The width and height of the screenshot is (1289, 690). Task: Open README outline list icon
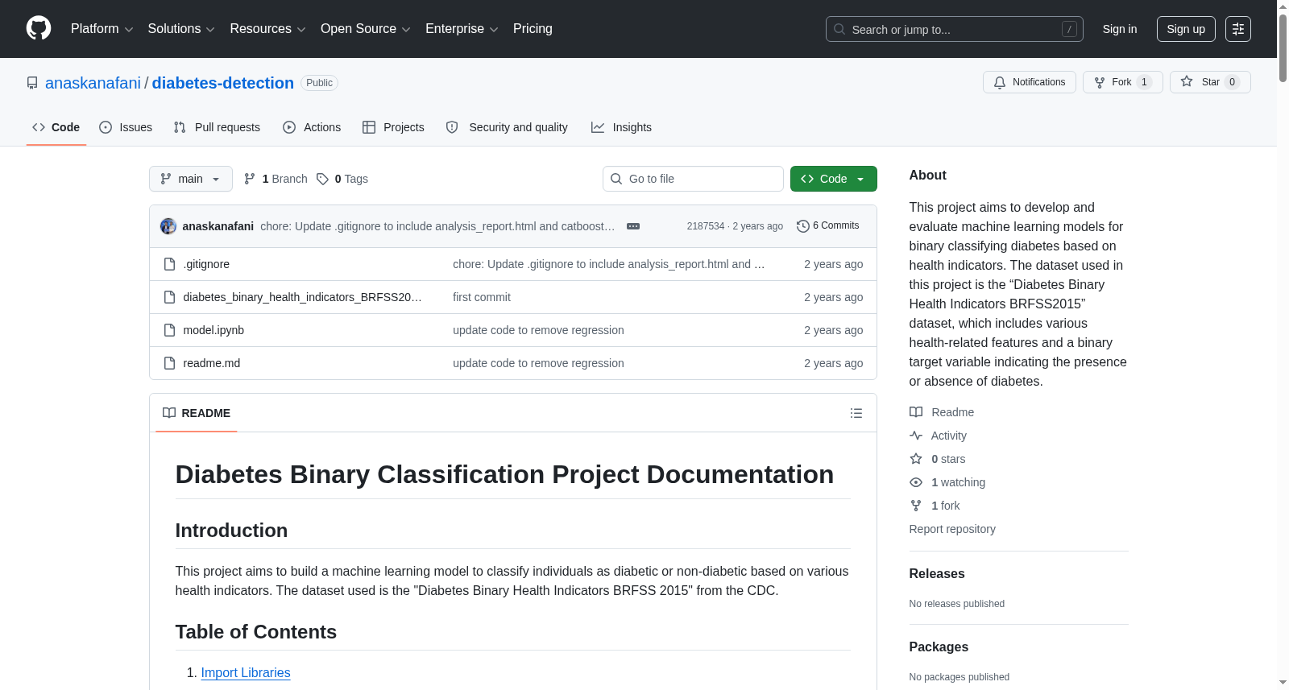[x=856, y=413]
